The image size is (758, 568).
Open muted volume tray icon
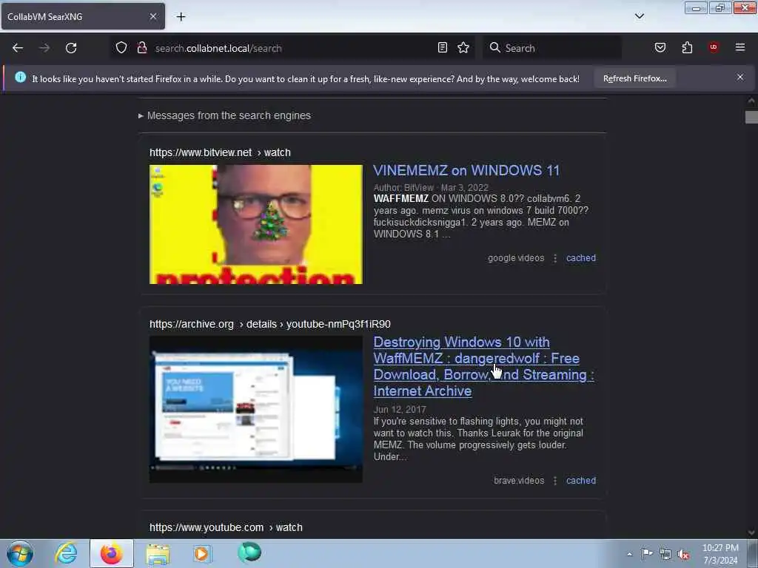point(683,555)
